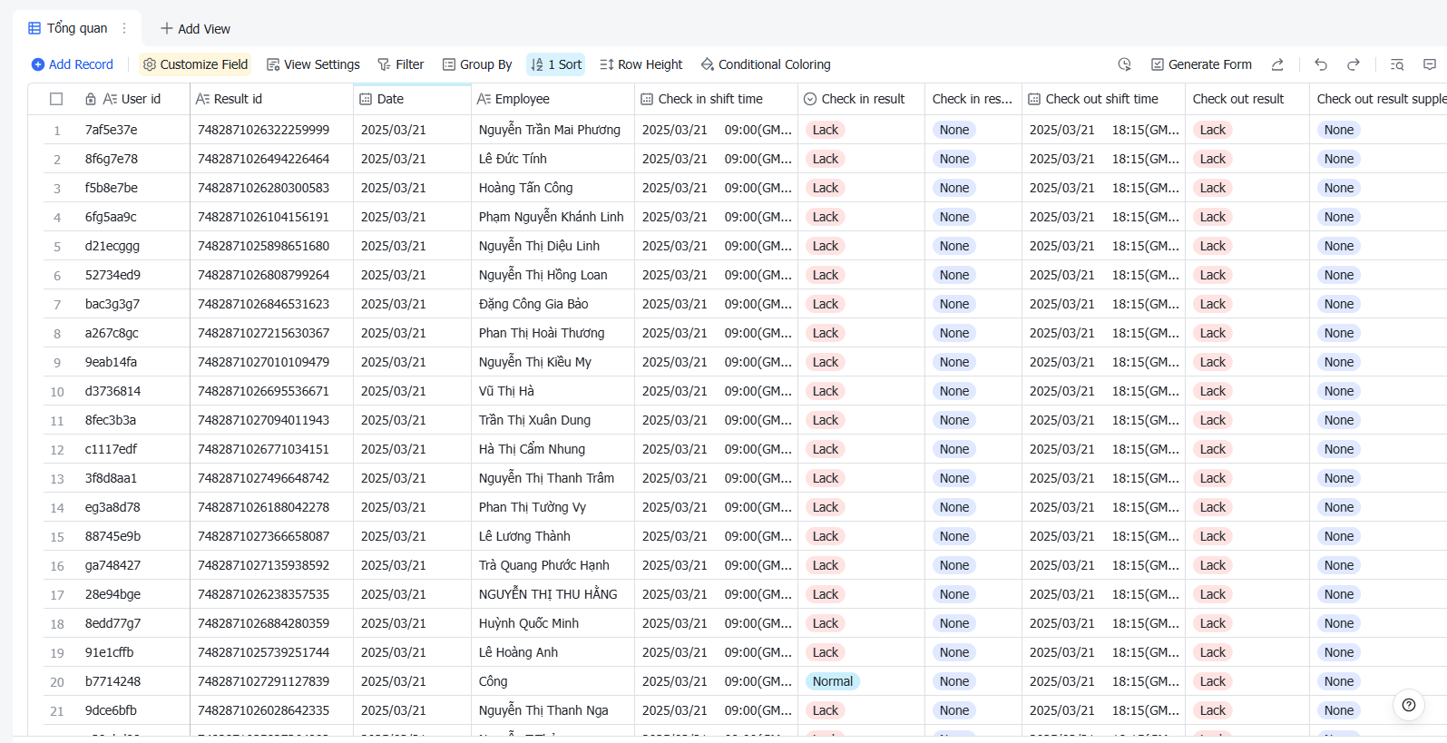
Task: Undo the last action
Action: [1321, 64]
